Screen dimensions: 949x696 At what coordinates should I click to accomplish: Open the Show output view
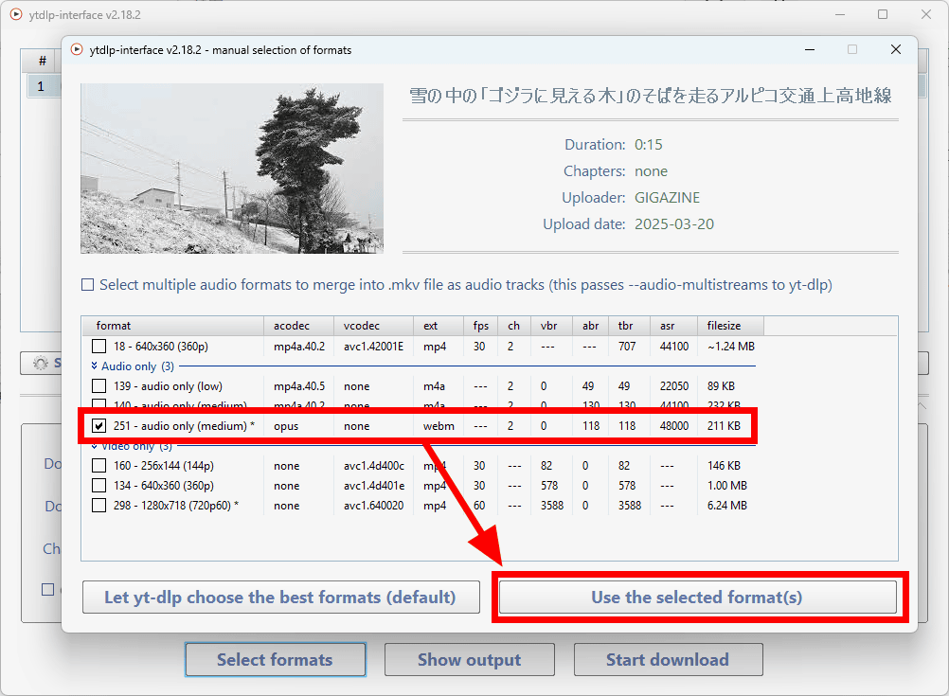coord(469,660)
